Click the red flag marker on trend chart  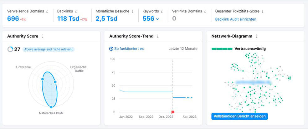(173, 112)
